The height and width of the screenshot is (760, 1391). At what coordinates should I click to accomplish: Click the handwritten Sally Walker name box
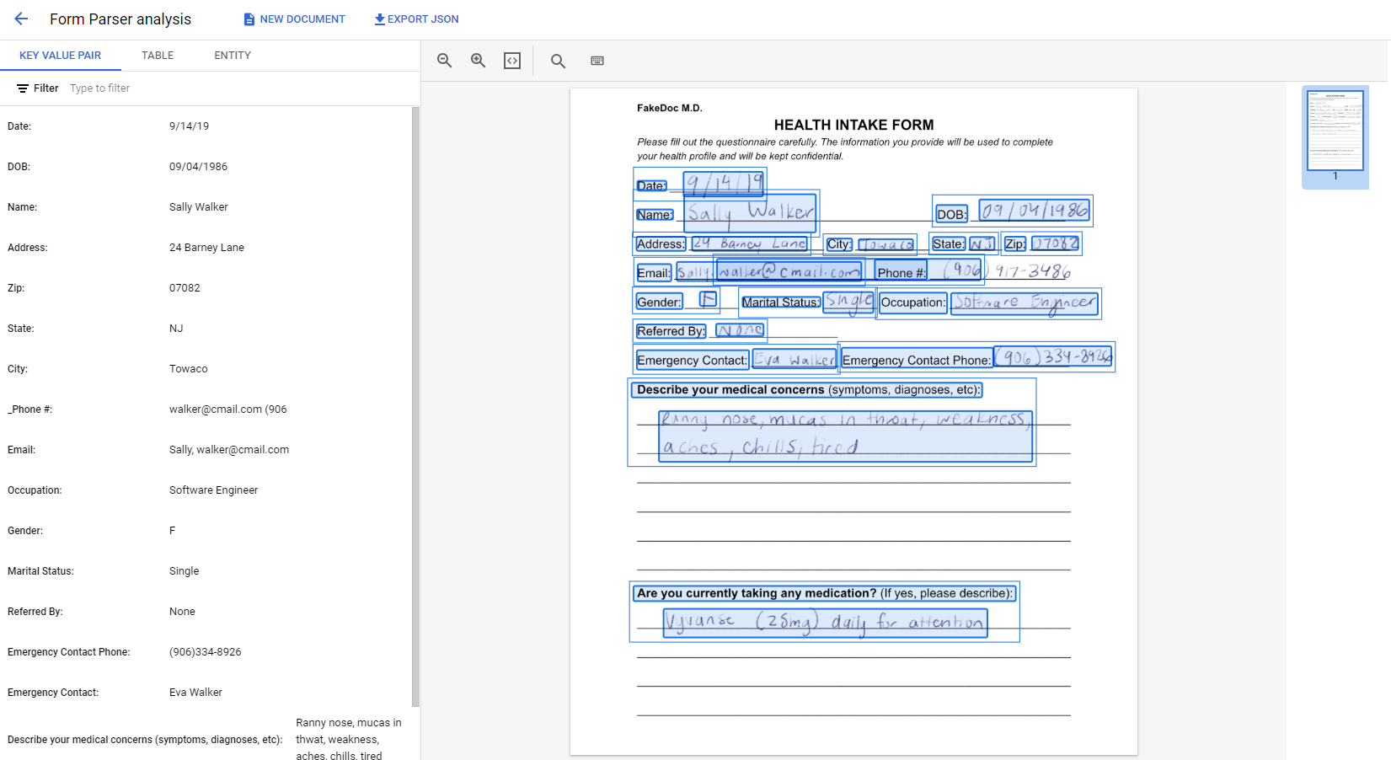(750, 212)
